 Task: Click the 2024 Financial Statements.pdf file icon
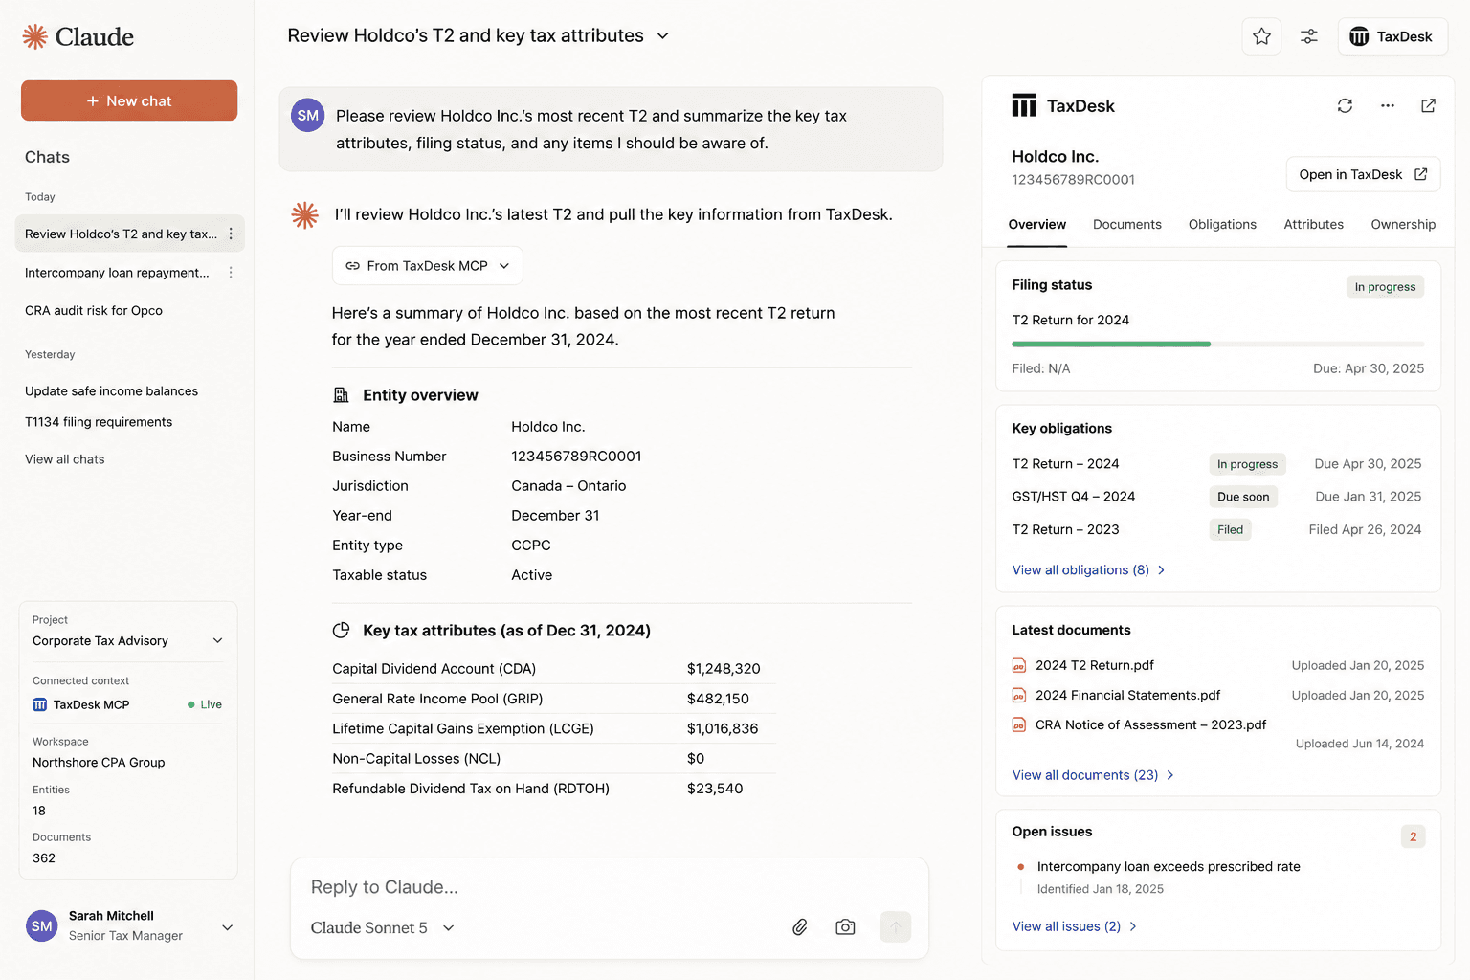1019,695
